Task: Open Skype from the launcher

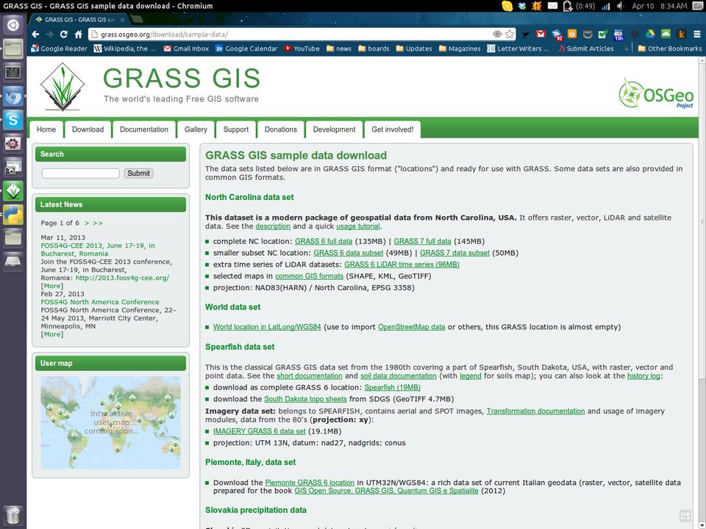Action: coord(13,120)
